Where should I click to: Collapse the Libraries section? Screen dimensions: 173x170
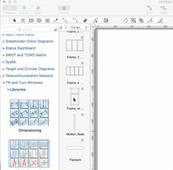pyautogui.click(x=8, y=90)
